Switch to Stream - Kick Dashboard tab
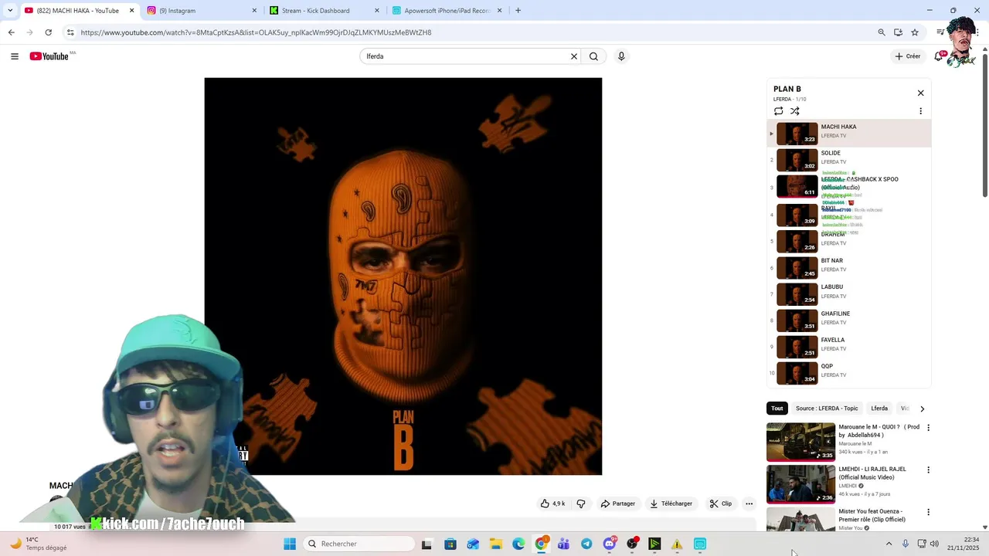Viewport: 989px width, 556px height. click(x=324, y=11)
